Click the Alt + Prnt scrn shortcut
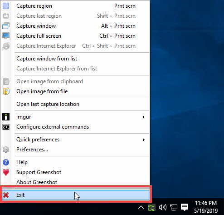Image resolution: width=224 pixels, height=215 pixels. pos(118,26)
